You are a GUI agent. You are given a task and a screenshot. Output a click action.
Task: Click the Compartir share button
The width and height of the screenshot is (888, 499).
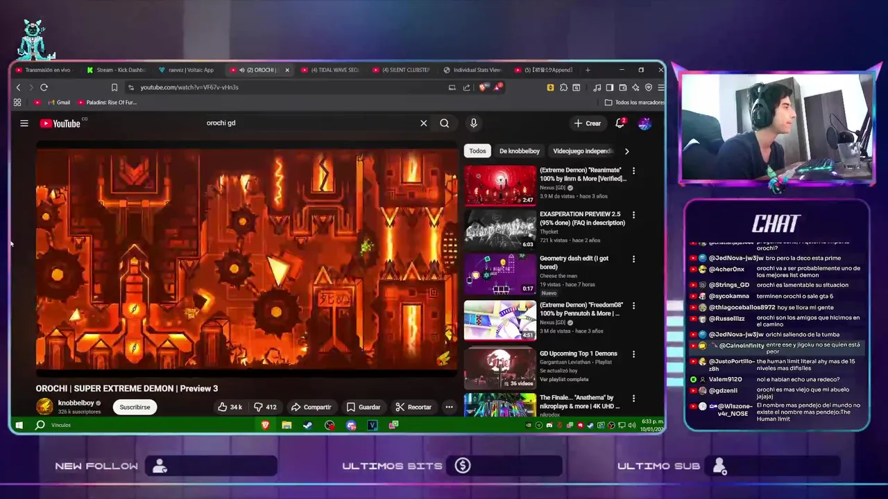311,407
